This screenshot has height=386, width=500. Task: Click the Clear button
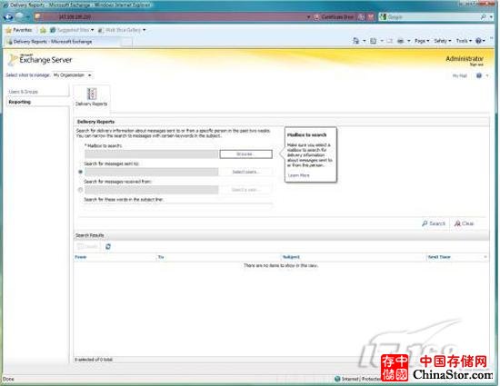(x=465, y=223)
